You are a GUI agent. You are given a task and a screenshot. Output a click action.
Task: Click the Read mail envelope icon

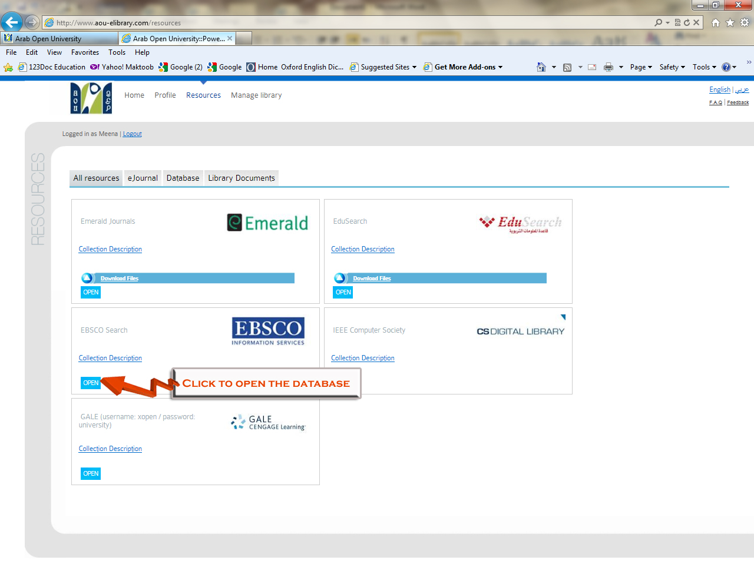592,67
